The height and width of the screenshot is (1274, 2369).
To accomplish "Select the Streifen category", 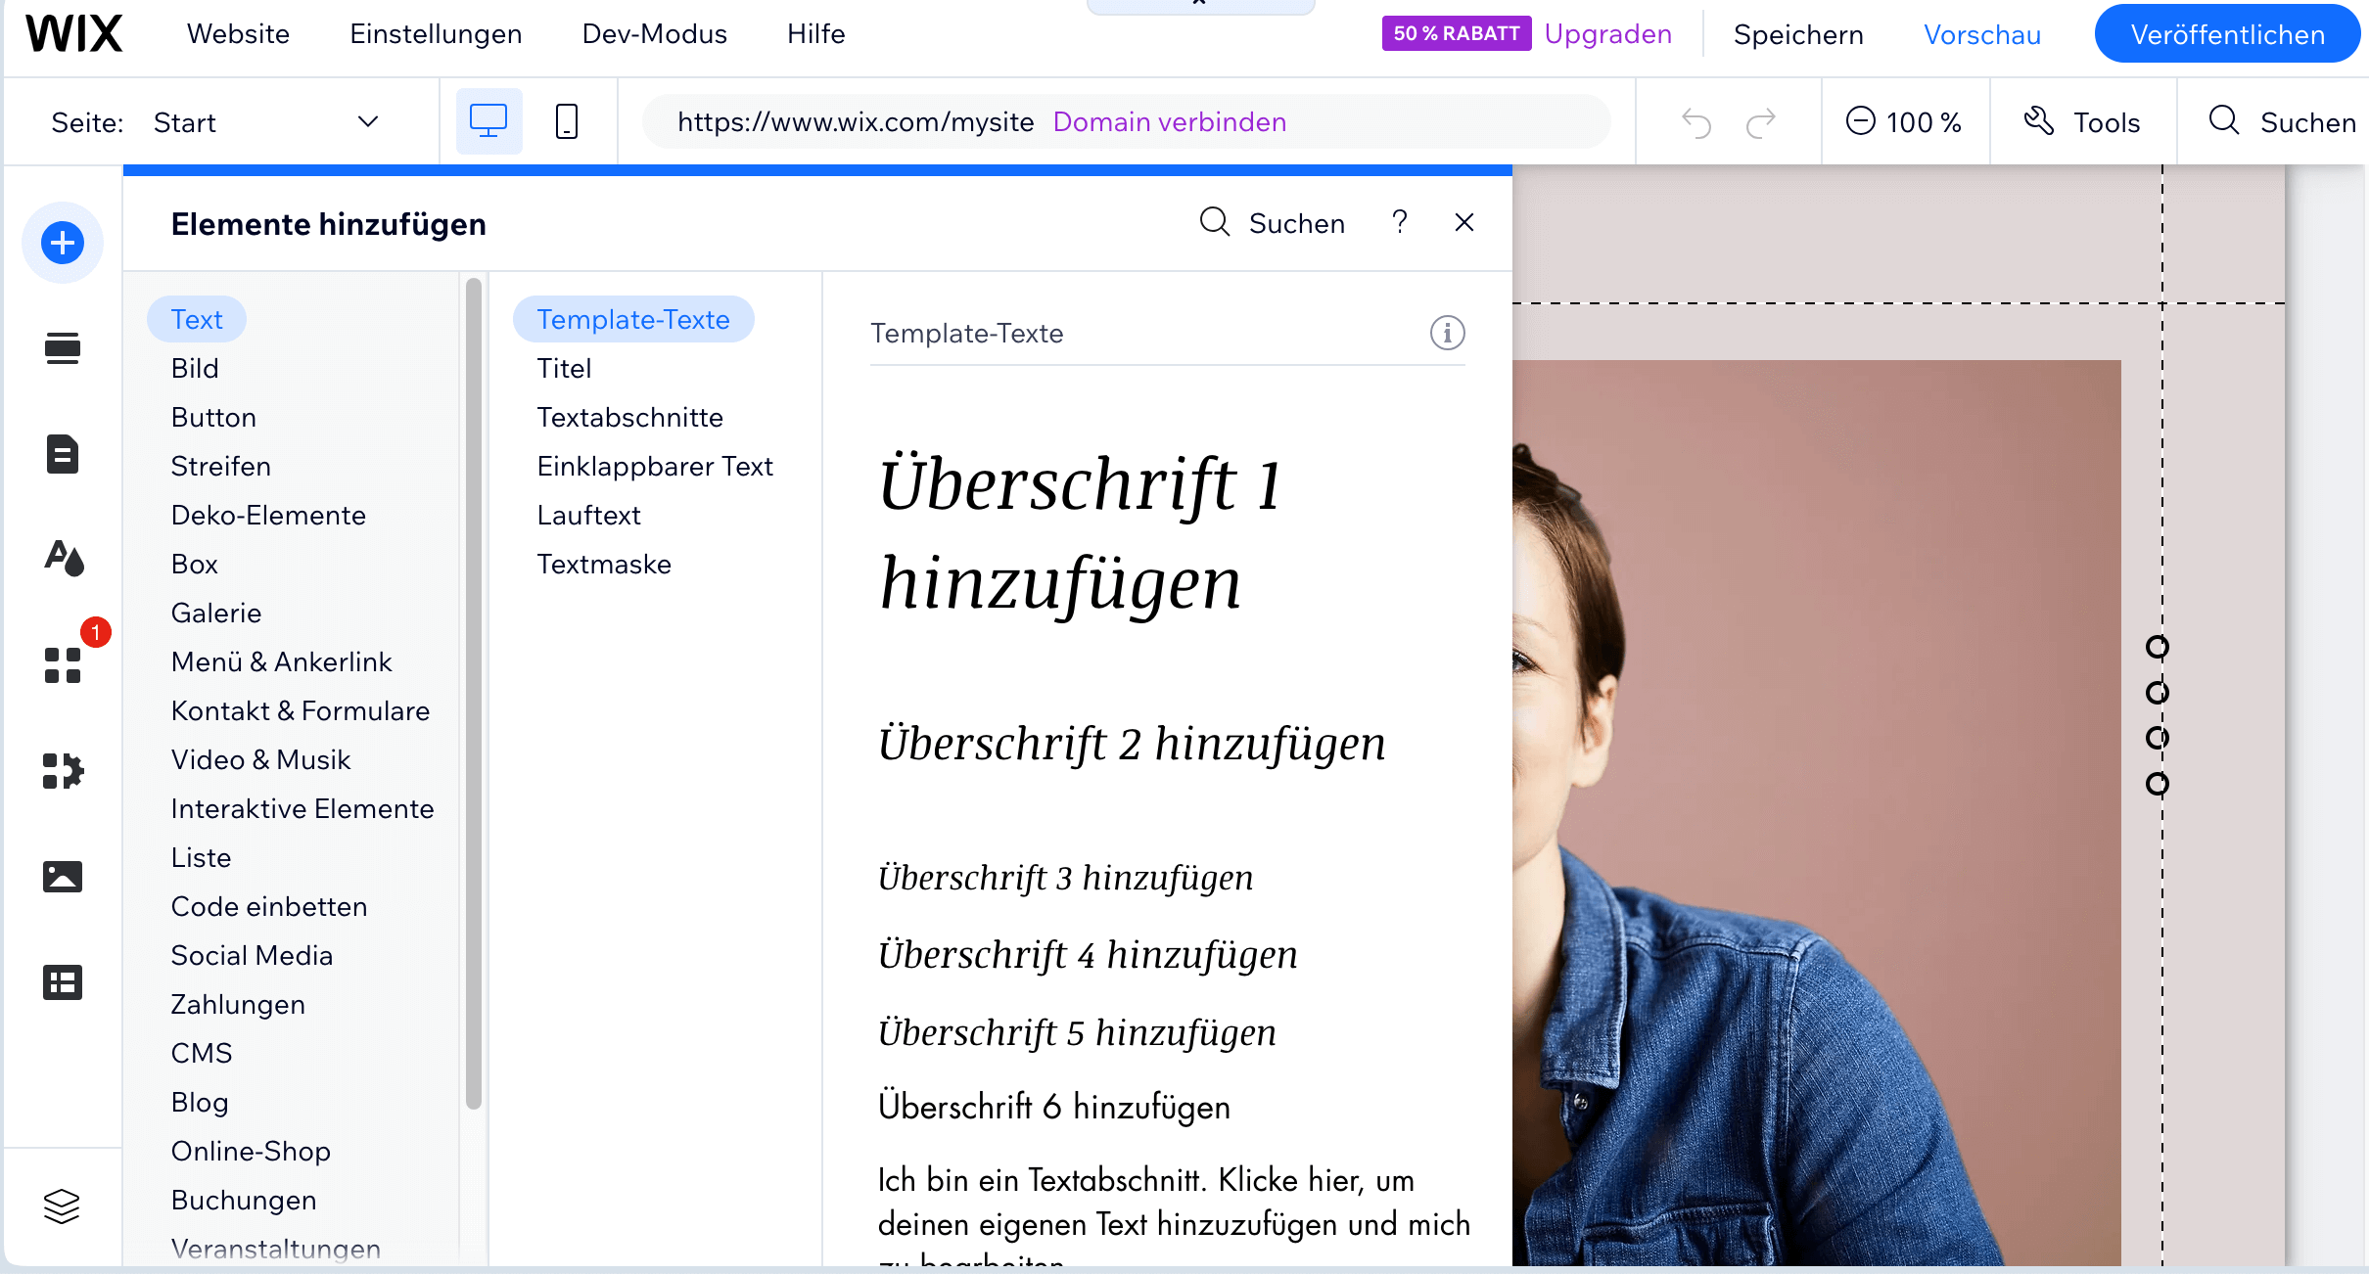I will pos(220,466).
